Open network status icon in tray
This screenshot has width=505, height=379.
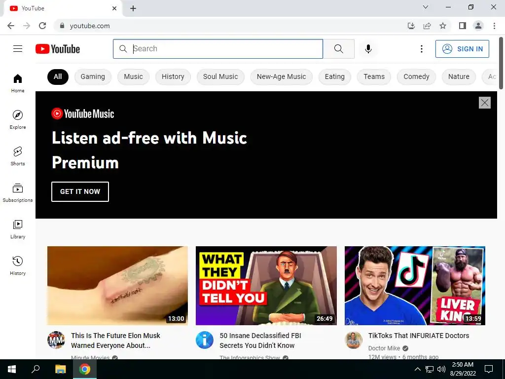pyautogui.click(x=430, y=369)
